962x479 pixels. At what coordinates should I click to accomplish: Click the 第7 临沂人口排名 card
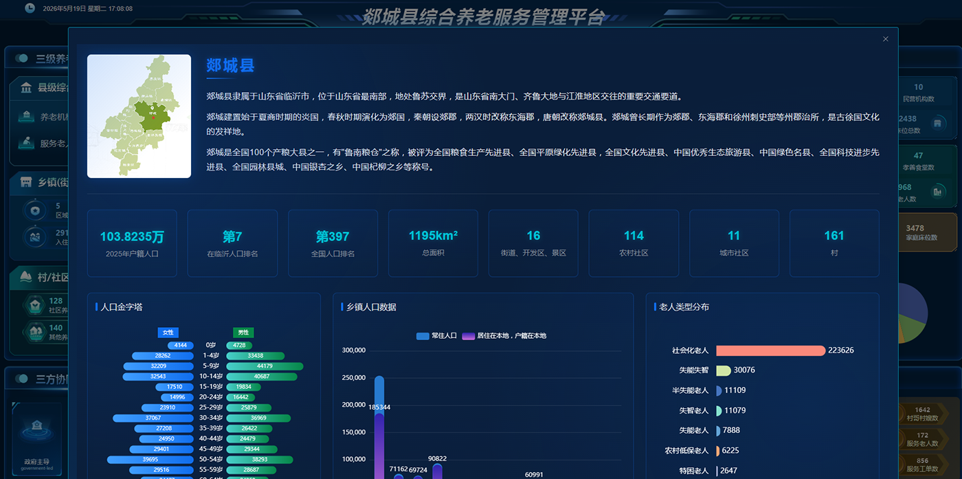click(x=232, y=243)
